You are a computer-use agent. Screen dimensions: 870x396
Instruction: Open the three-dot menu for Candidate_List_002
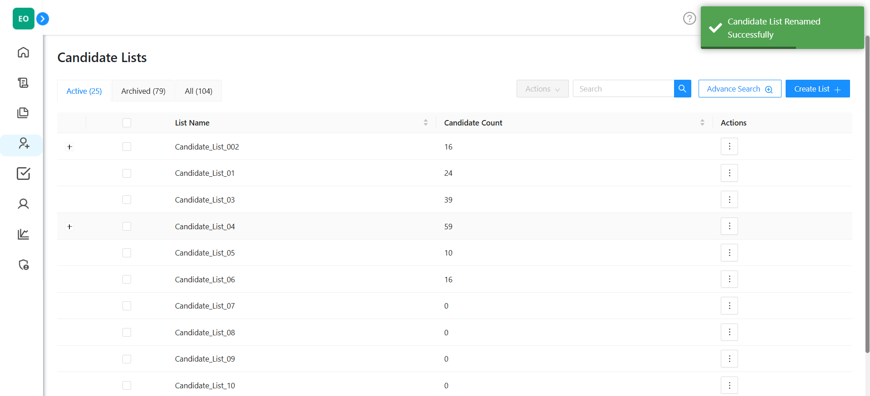click(x=729, y=146)
